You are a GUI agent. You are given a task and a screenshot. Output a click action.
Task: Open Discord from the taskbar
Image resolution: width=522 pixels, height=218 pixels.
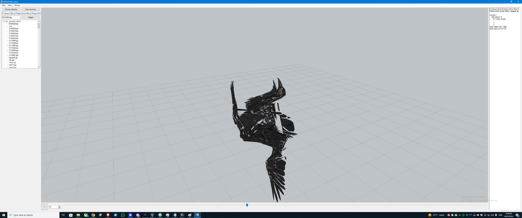click(138, 215)
